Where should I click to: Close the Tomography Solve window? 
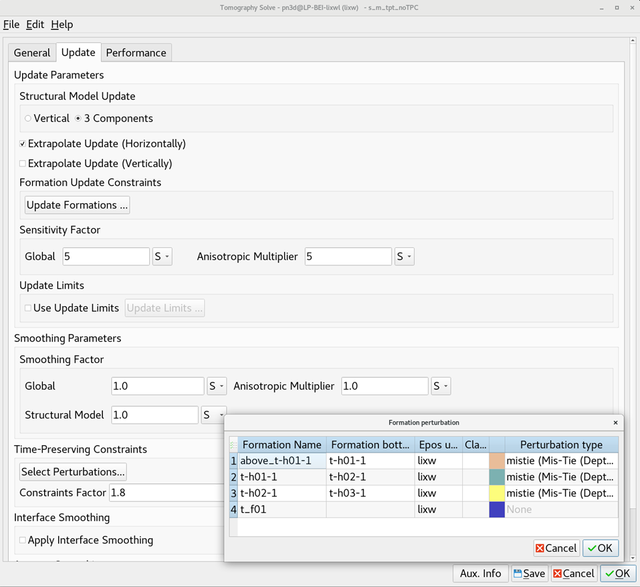pos(632,8)
